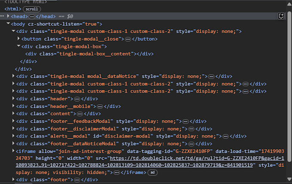The image size is (292, 184).
Task: Open the td.doubleclick.net iframe src link
Action: tap(150, 162)
